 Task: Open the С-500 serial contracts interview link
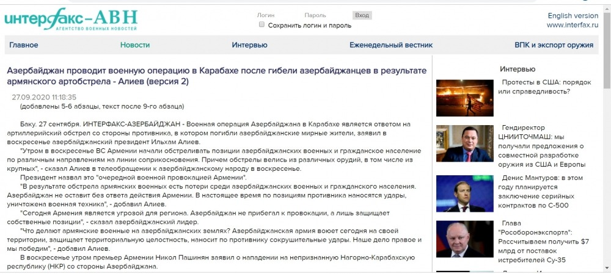(x=542, y=192)
